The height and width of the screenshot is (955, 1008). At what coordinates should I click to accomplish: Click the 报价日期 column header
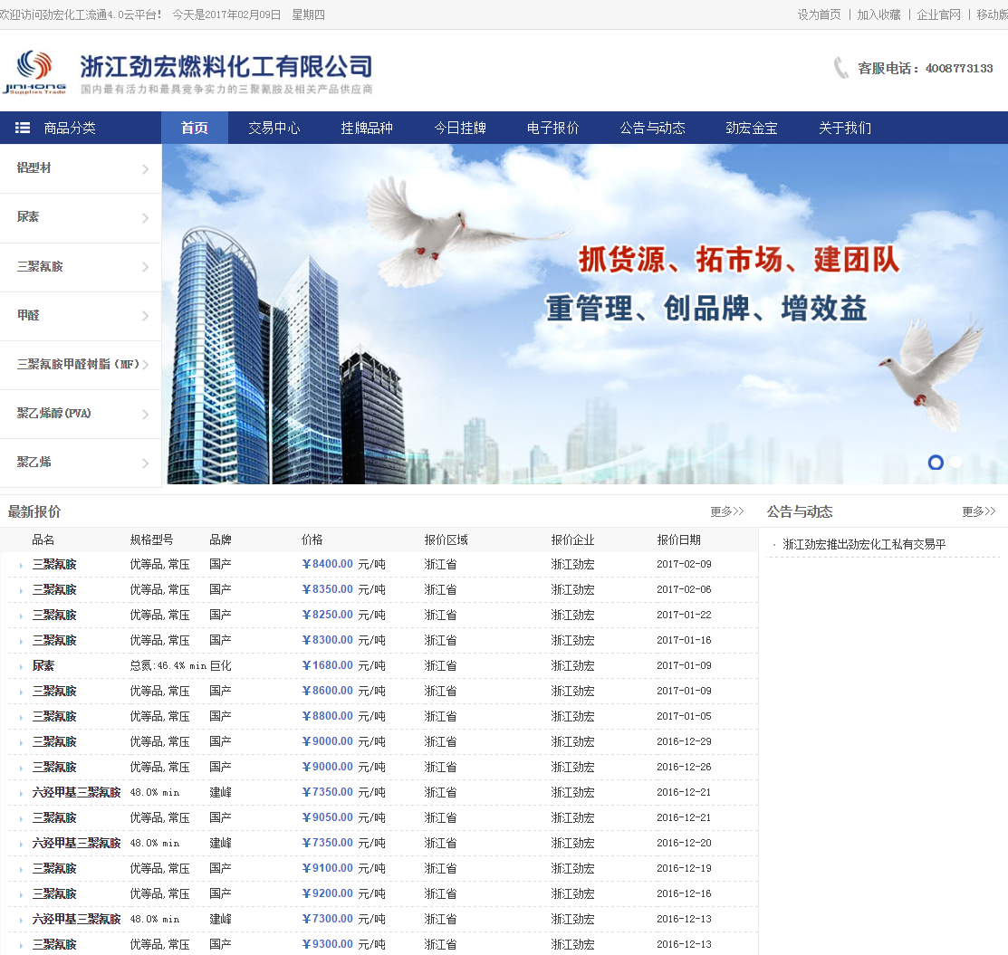coord(678,540)
